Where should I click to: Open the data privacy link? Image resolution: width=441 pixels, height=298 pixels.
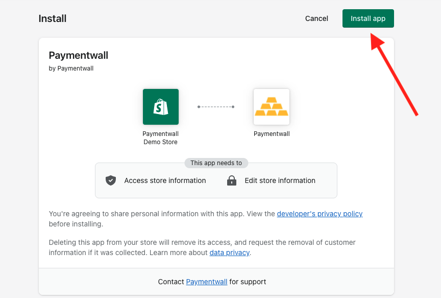pyautogui.click(x=230, y=253)
